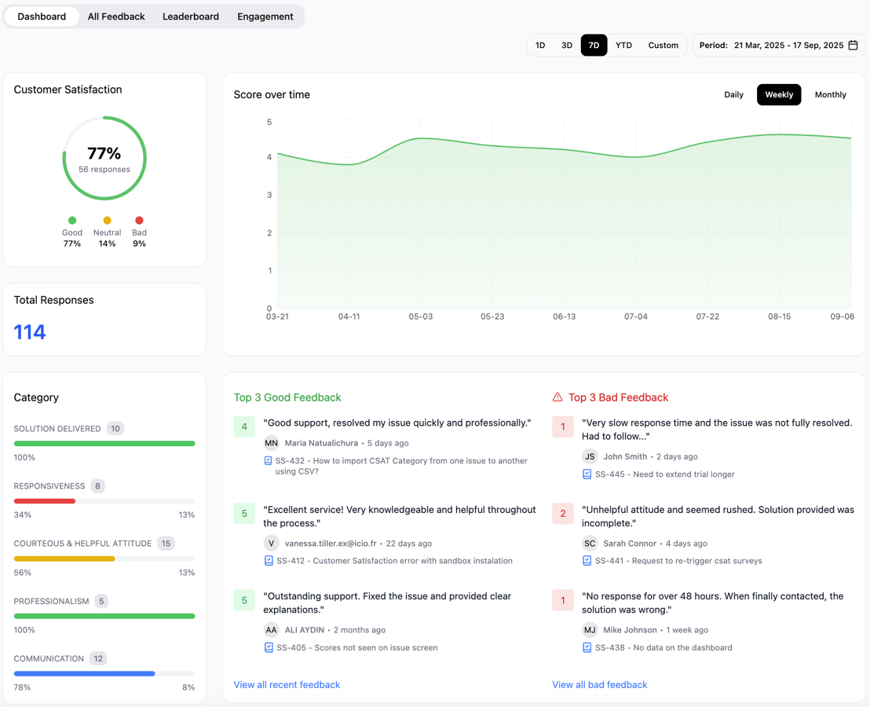
Task: Open the Engagement tab
Action: tap(265, 16)
